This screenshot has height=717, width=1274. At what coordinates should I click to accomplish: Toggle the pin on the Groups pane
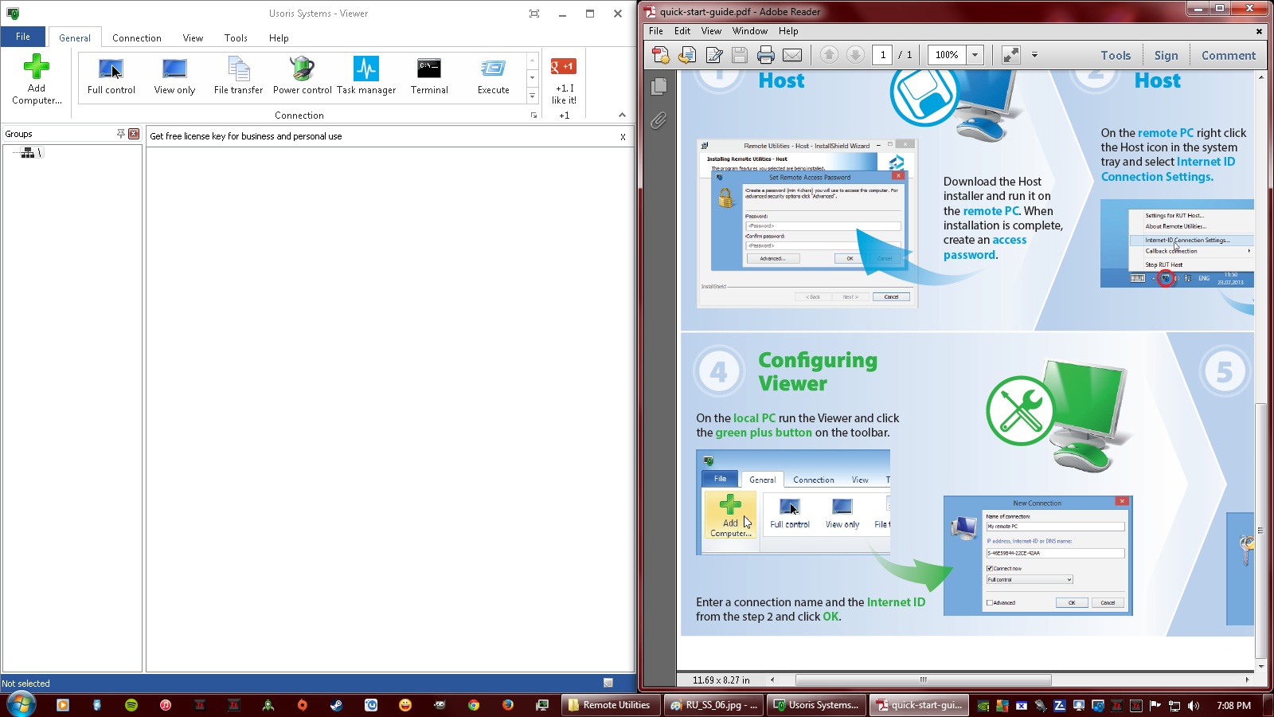click(121, 134)
